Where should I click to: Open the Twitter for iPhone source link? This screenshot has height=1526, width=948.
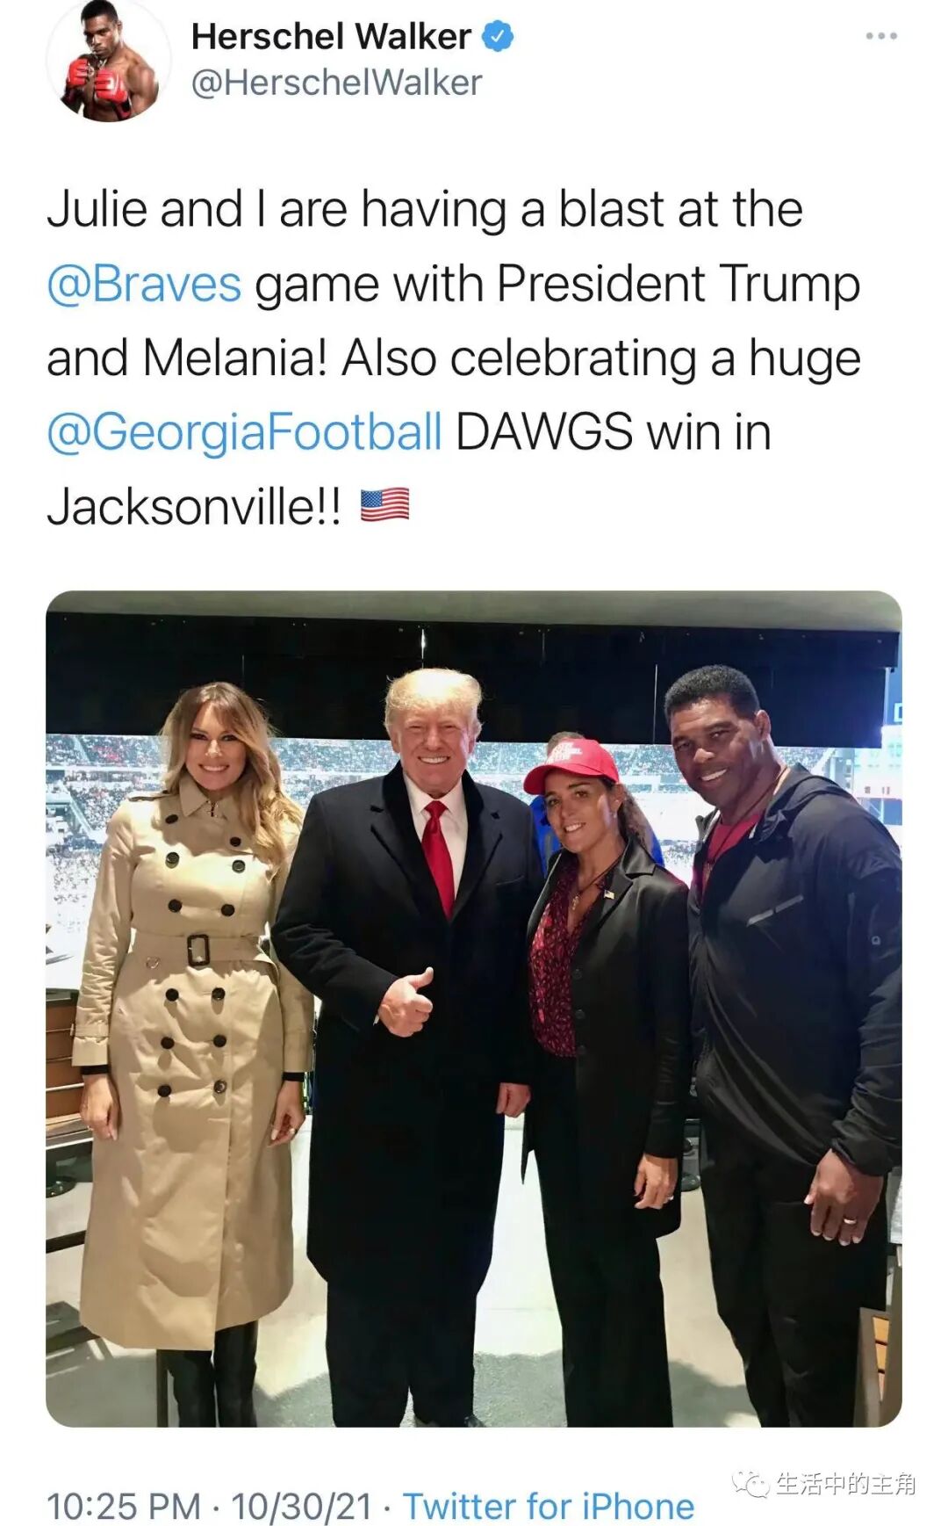(548, 1506)
